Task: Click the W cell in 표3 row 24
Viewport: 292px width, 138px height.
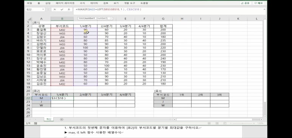Action: [x=163, y=106]
